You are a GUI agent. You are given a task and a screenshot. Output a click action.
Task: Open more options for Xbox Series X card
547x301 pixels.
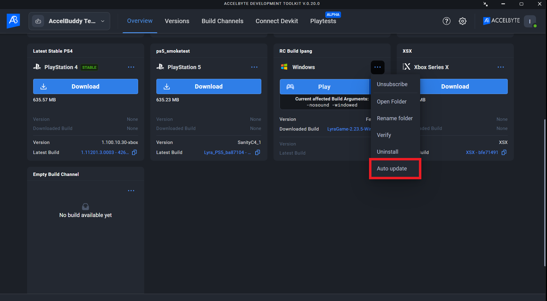point(501,67)
